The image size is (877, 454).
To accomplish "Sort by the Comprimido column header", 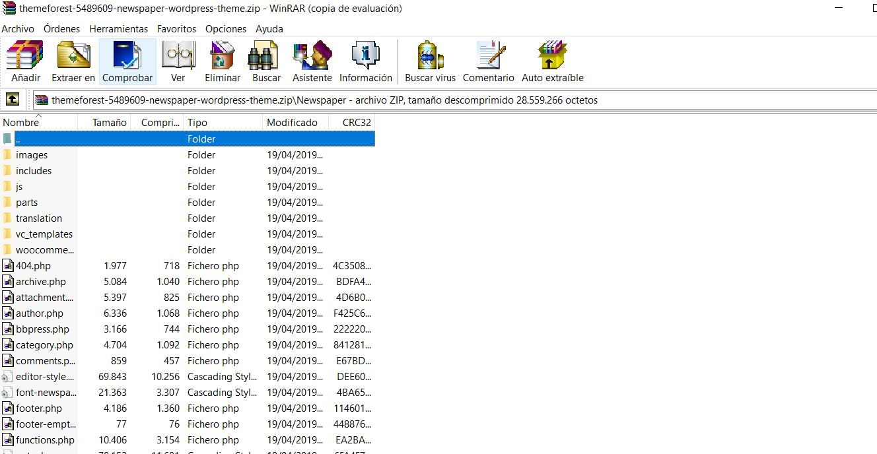I will 157,123.
